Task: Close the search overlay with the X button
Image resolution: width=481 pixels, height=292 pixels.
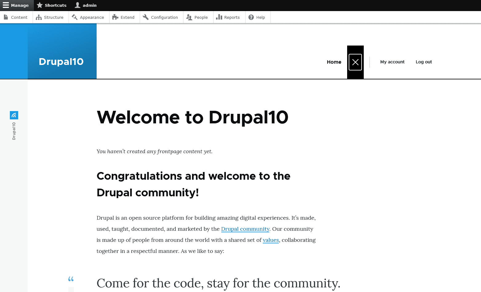Action: (355, 62)
